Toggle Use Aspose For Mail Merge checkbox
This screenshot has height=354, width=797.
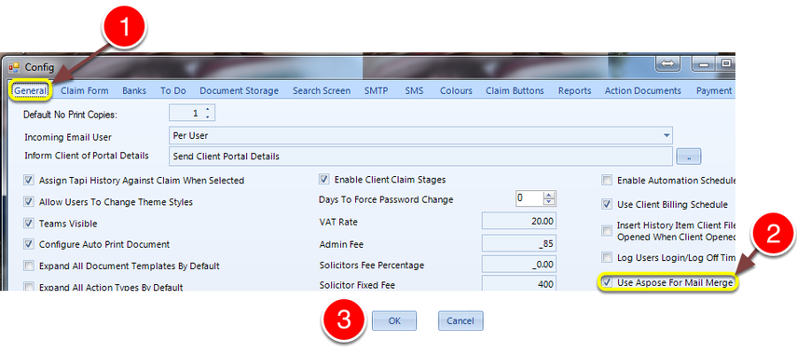pos(607,282)
